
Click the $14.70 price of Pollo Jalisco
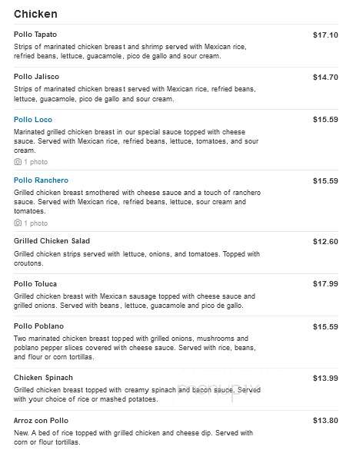coord(325,77)
